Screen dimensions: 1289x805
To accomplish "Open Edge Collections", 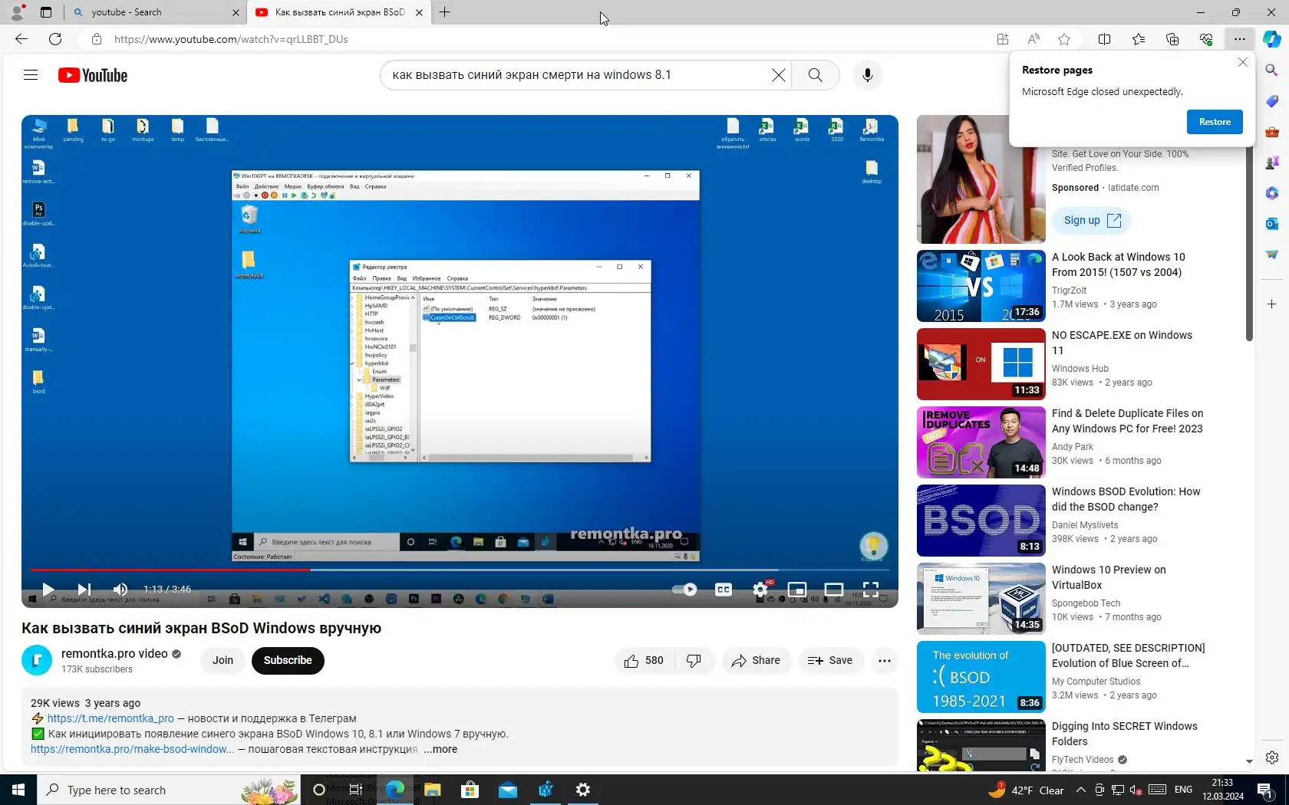I will pos(1172,39).
